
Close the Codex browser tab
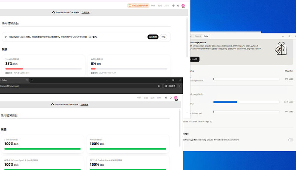point(27,80)
